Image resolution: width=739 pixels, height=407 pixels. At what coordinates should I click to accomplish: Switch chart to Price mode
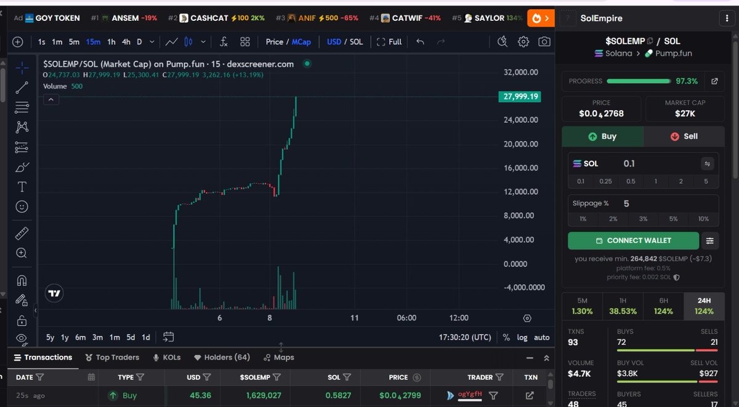[274, 42]
